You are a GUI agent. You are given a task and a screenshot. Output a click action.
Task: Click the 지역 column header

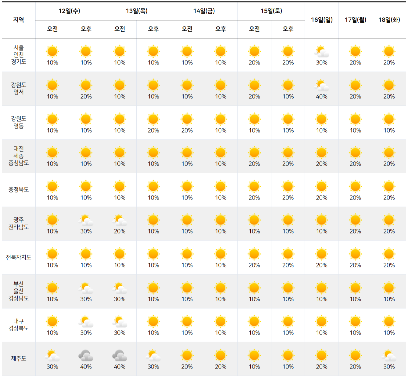(19, 20)
